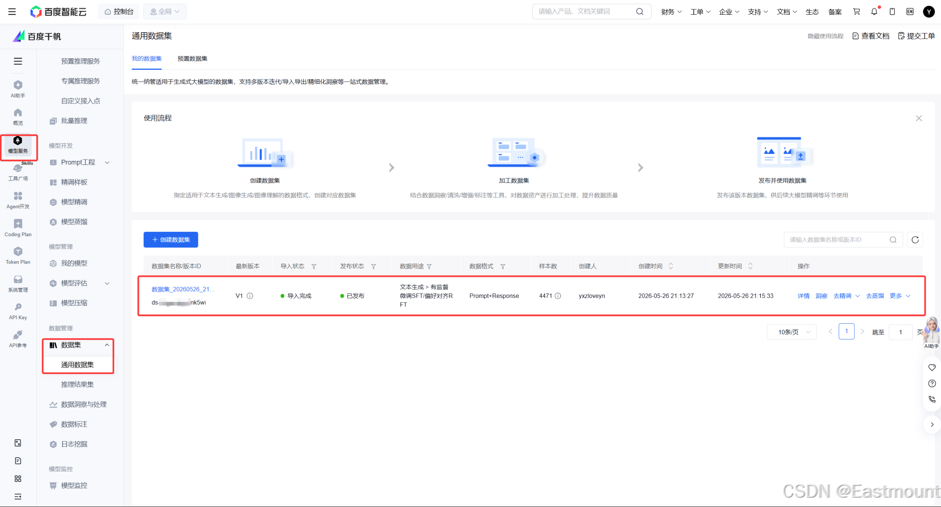Open 系统管理 sidebar icon
941x507 pixels.
[x=18, y=284]
